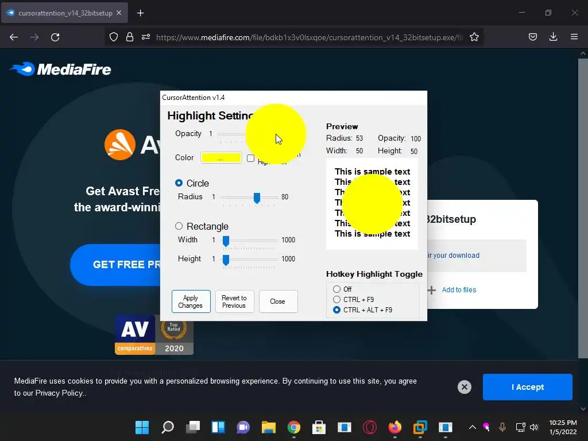Open the tracking protection shield icon
Viewport: 588px width, 441px height.
(x=114, y=37)
